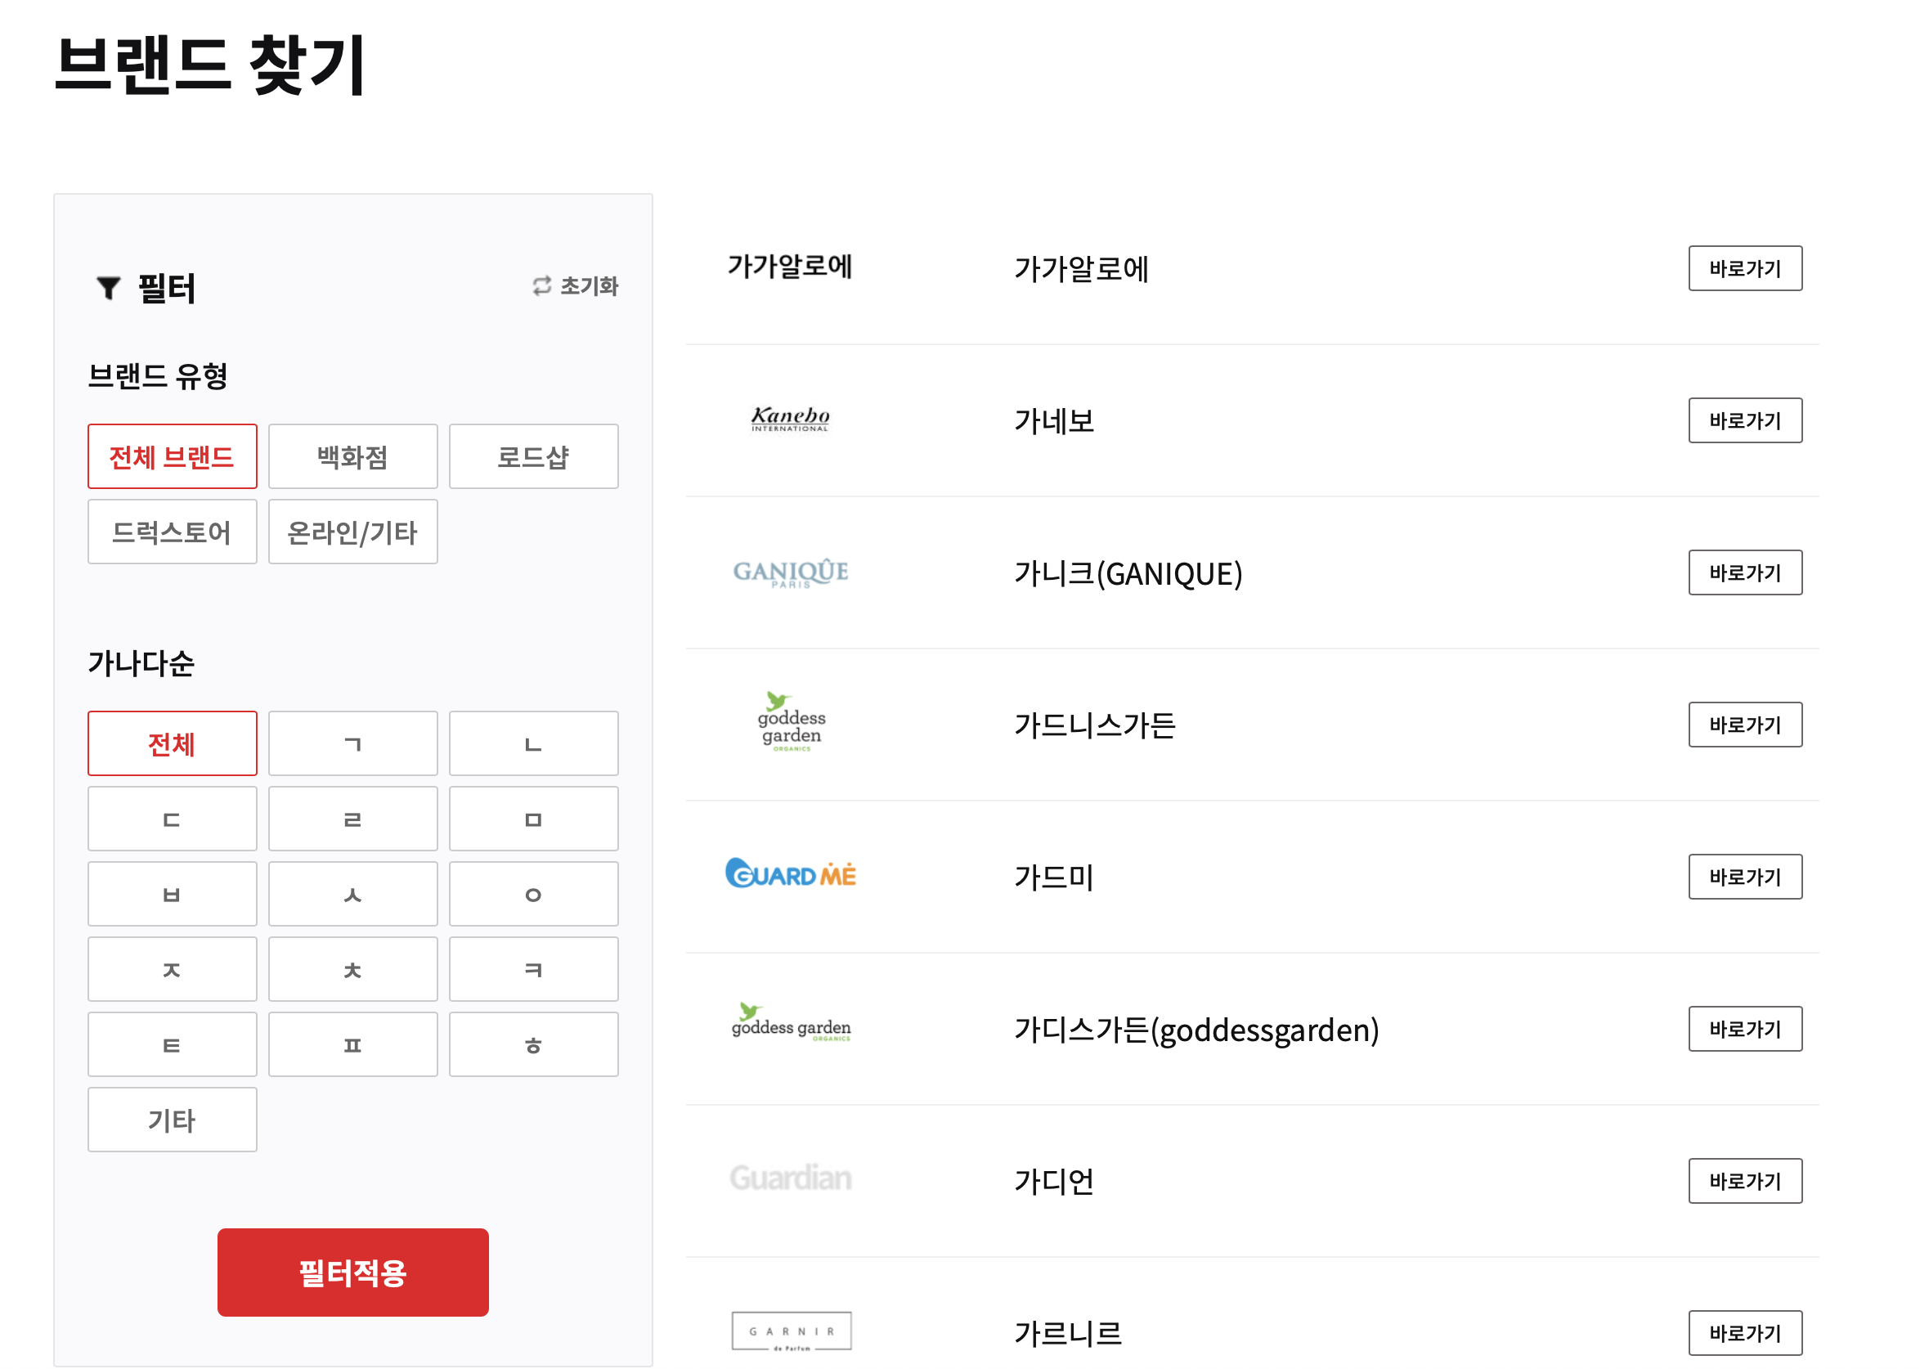1920x1369 pixels.
Task: Click the 브랜드 찾기 page heading
Action: click(210, 65)
